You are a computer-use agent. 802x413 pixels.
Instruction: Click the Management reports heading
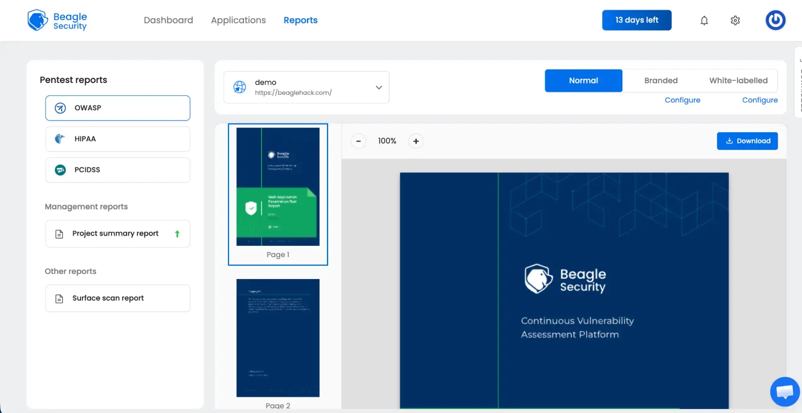coord(86,206)
